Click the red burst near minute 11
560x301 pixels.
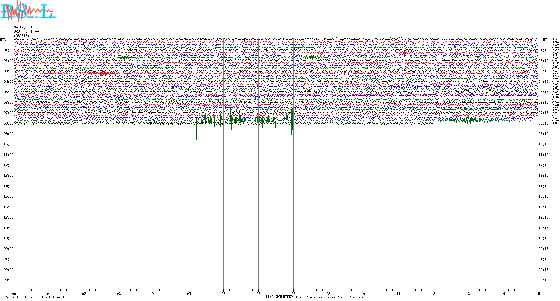click(404, 52)
